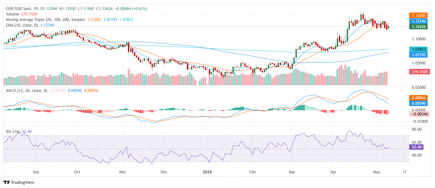
Task: Click the orange 0.00936 MACD signal tag
Action: click(418, 98)
